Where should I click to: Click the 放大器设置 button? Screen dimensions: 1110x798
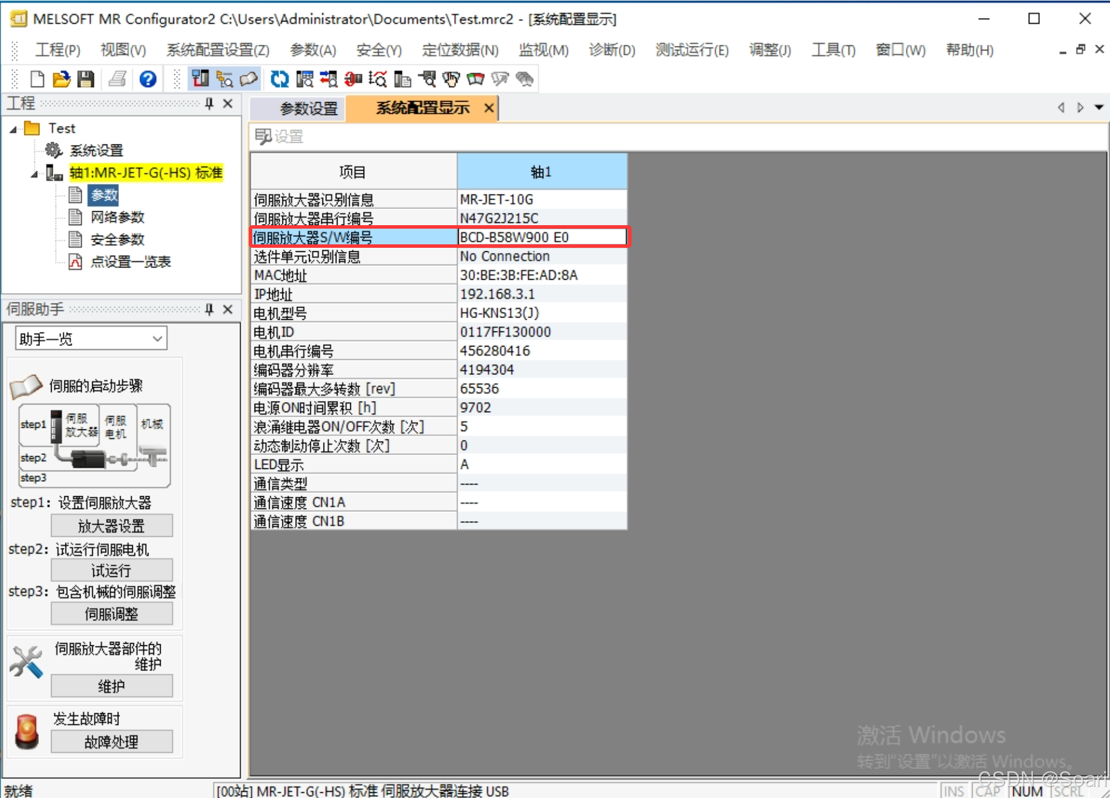click(x=111, y=526)
